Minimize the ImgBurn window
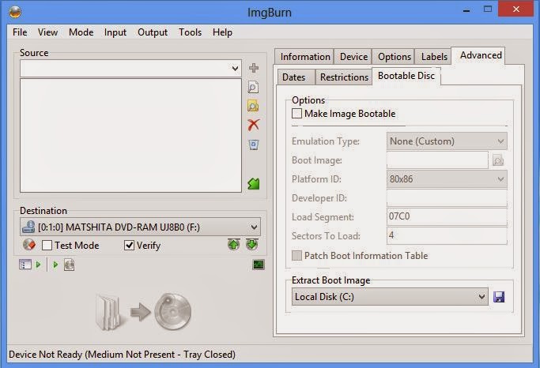Viewport: 540px width, 368px height. 466,10
